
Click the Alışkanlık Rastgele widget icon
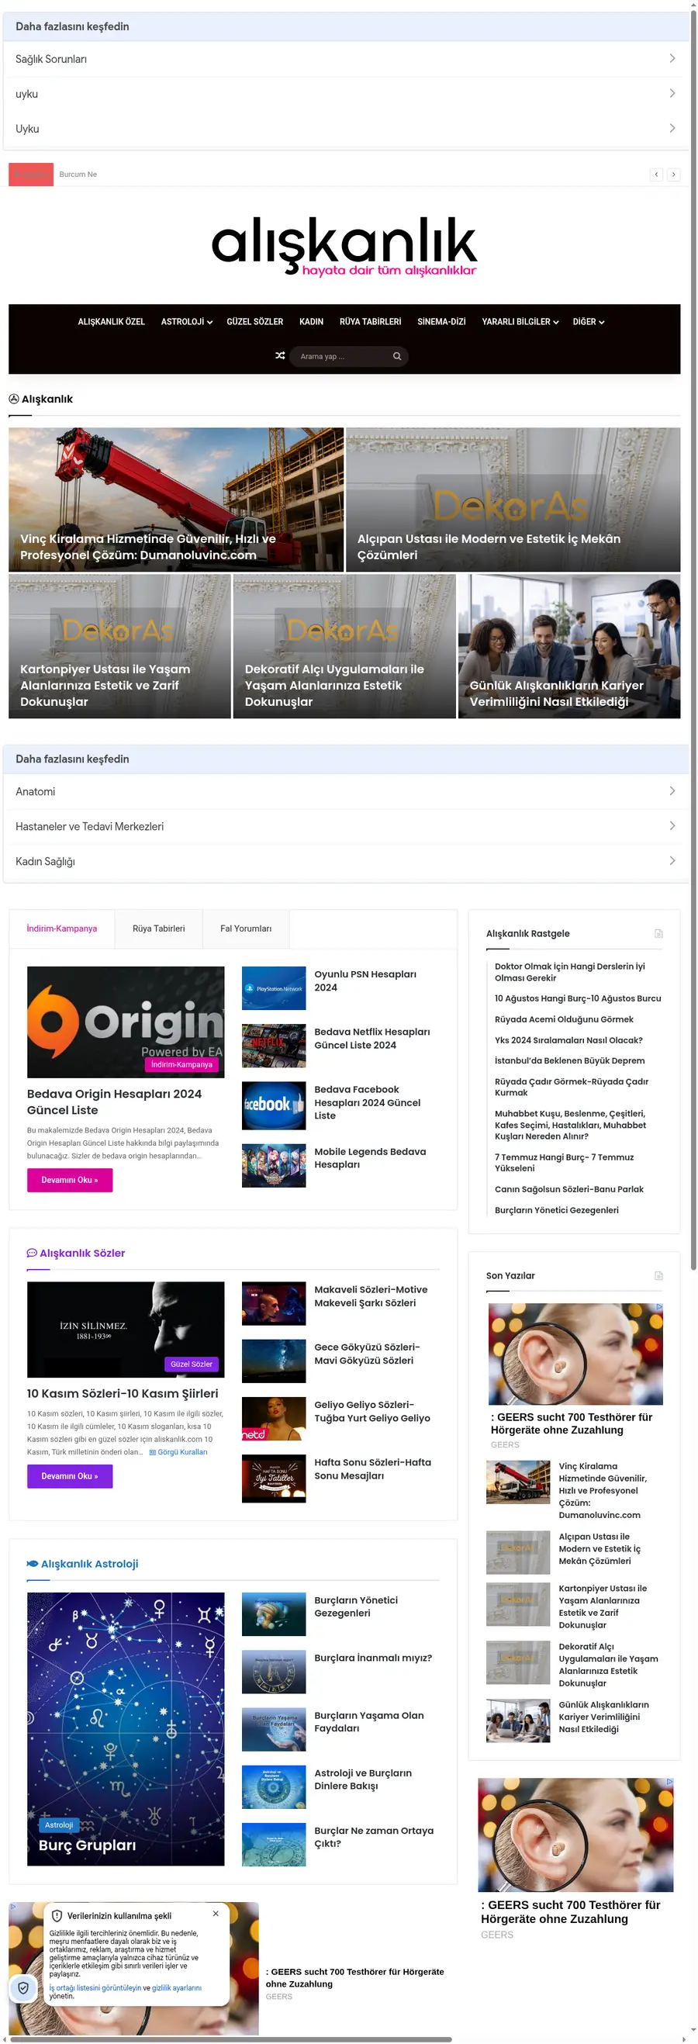(658, 934)
